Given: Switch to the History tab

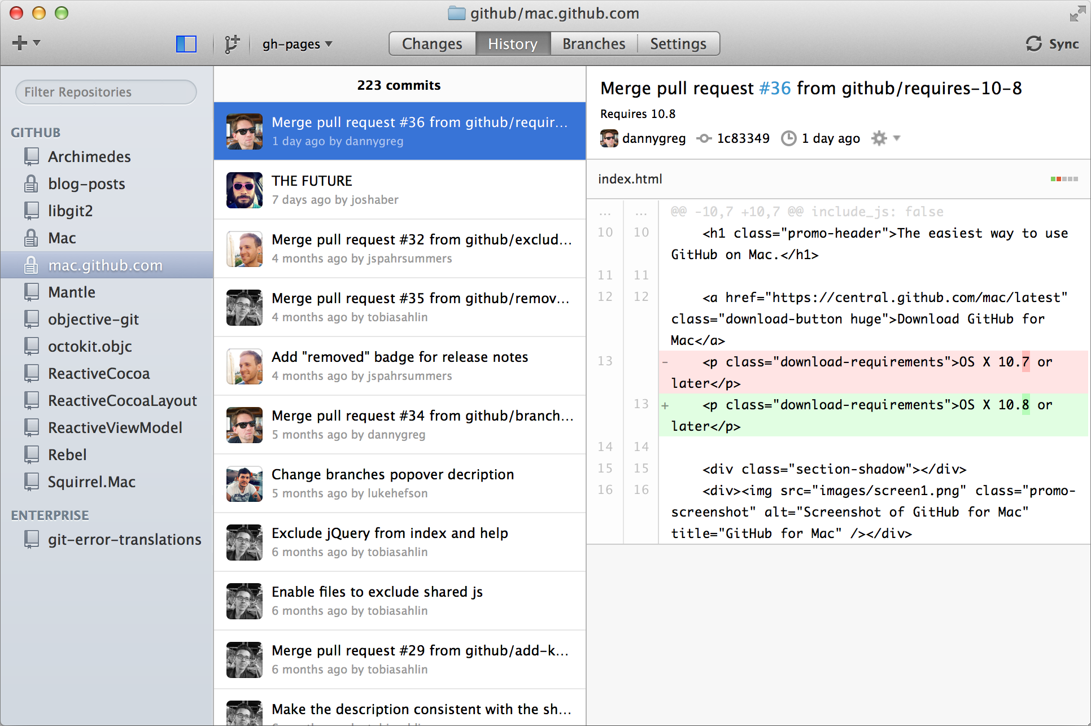Looking at the screenshot, I should click(513, 44).
